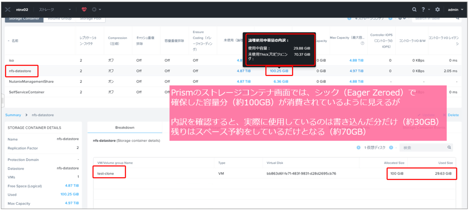Screen dimensions: 469x210
Task: Click the 6.36 GiB usage value
Action: [281, 81]
